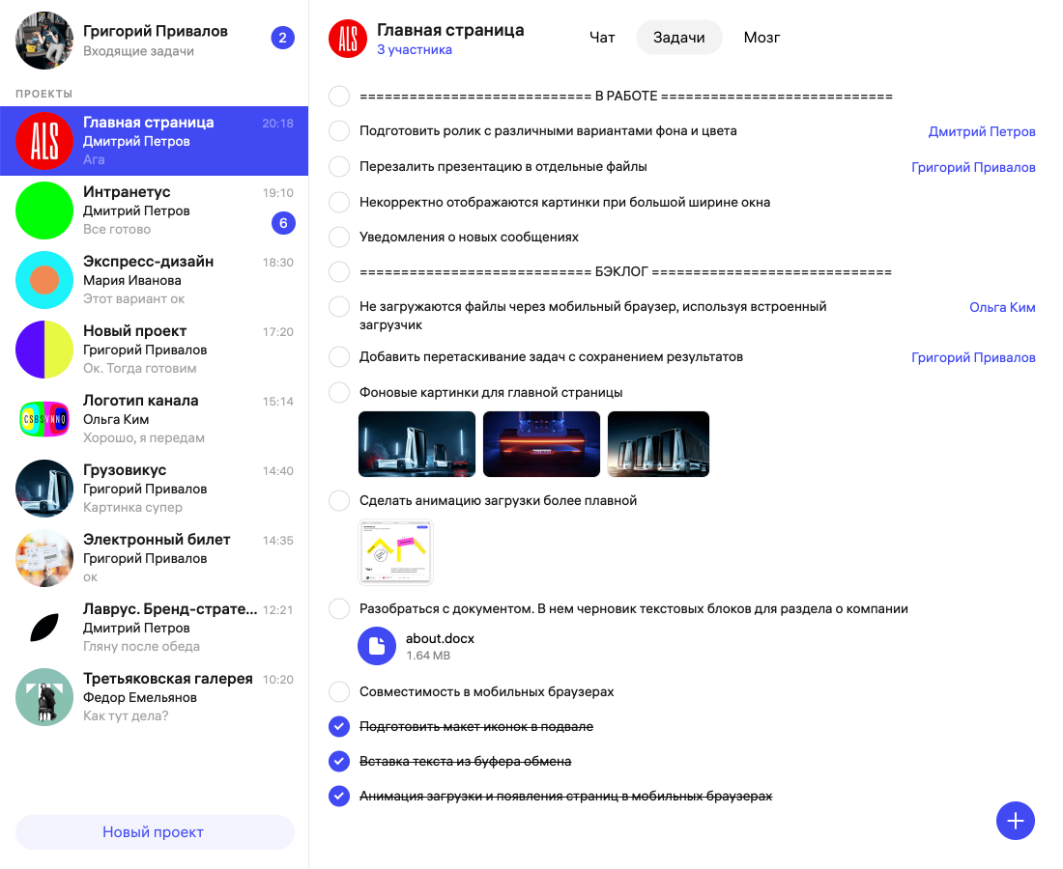
Task: Switch to the Чат tab
Action: coord(602,38)
